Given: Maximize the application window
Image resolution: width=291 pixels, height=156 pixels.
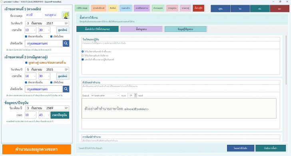Looking at the screenshot, I should (280, 2).
